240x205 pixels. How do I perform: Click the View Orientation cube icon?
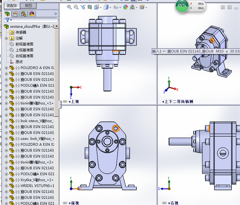click(x=96, y=7)
